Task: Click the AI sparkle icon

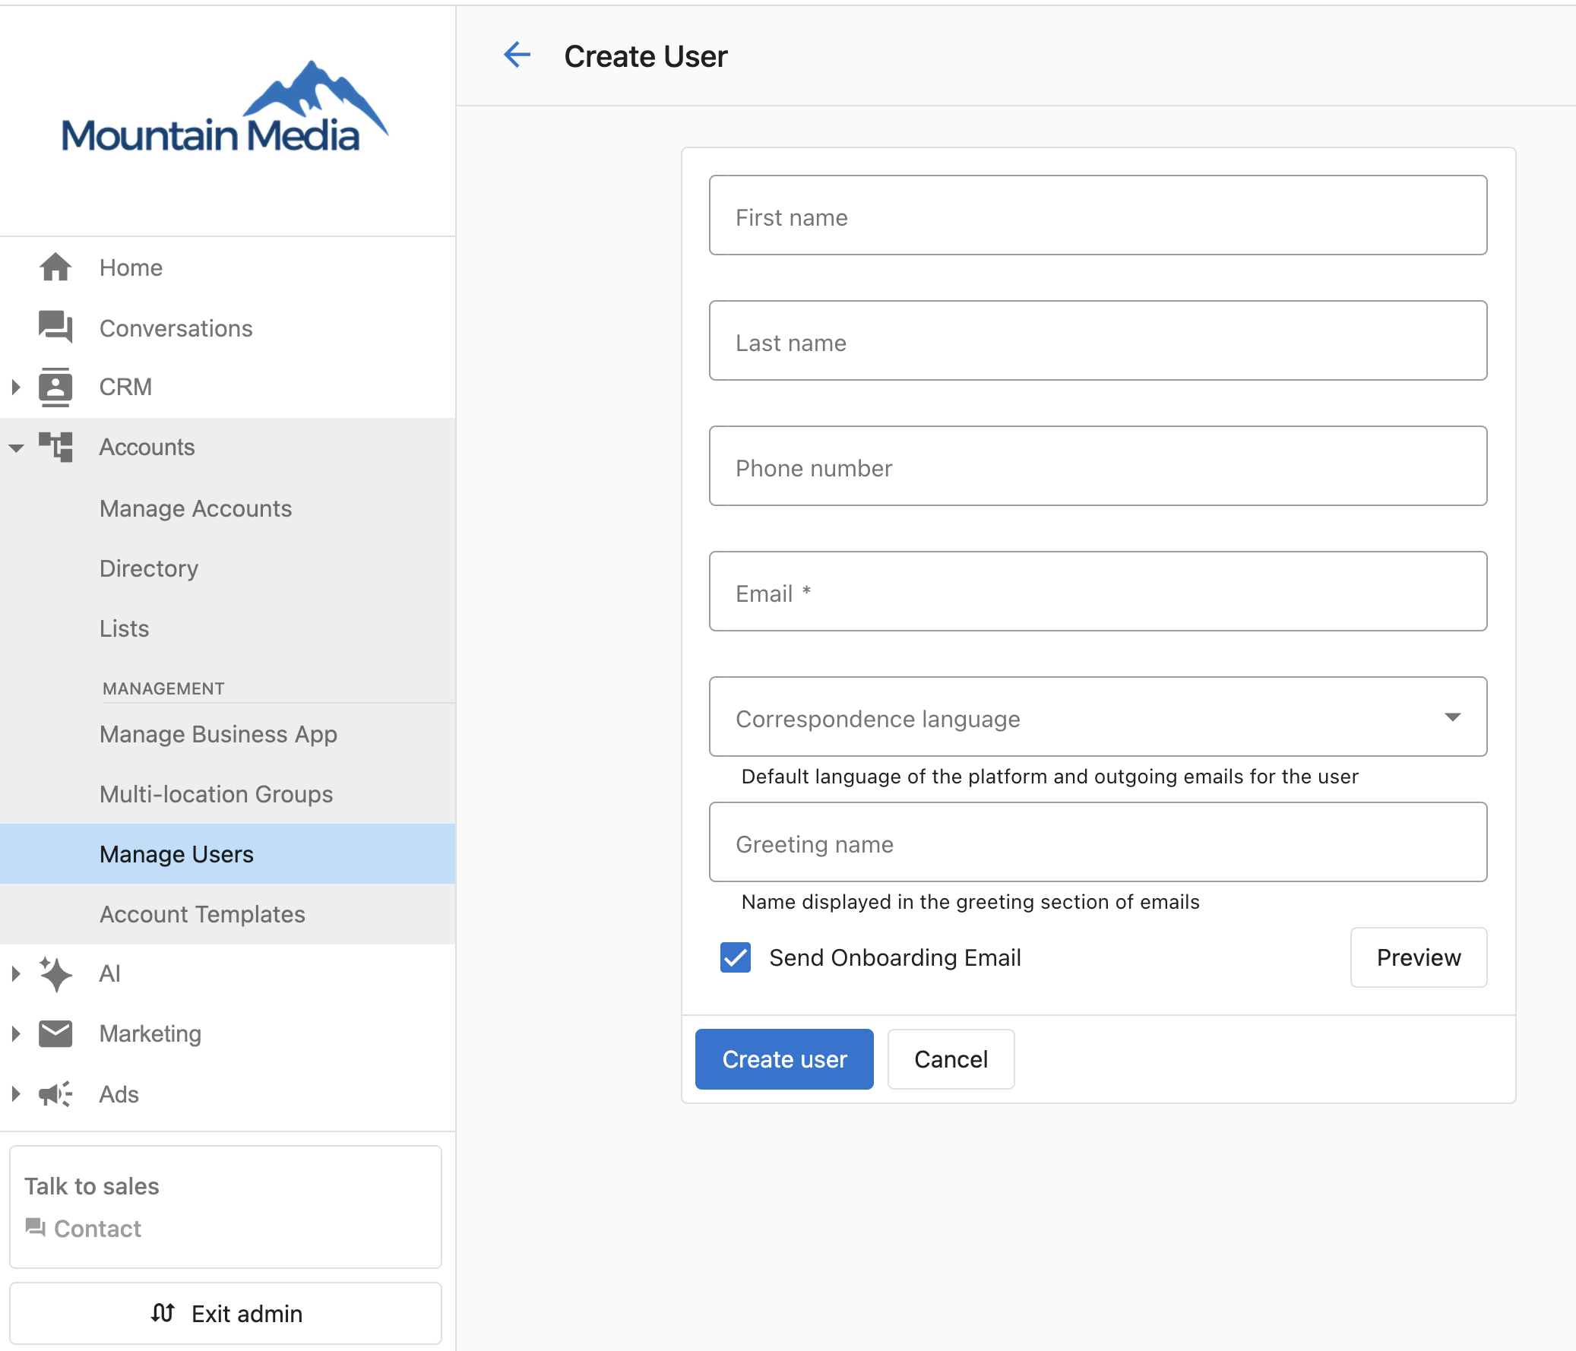Action: [55, 973]
